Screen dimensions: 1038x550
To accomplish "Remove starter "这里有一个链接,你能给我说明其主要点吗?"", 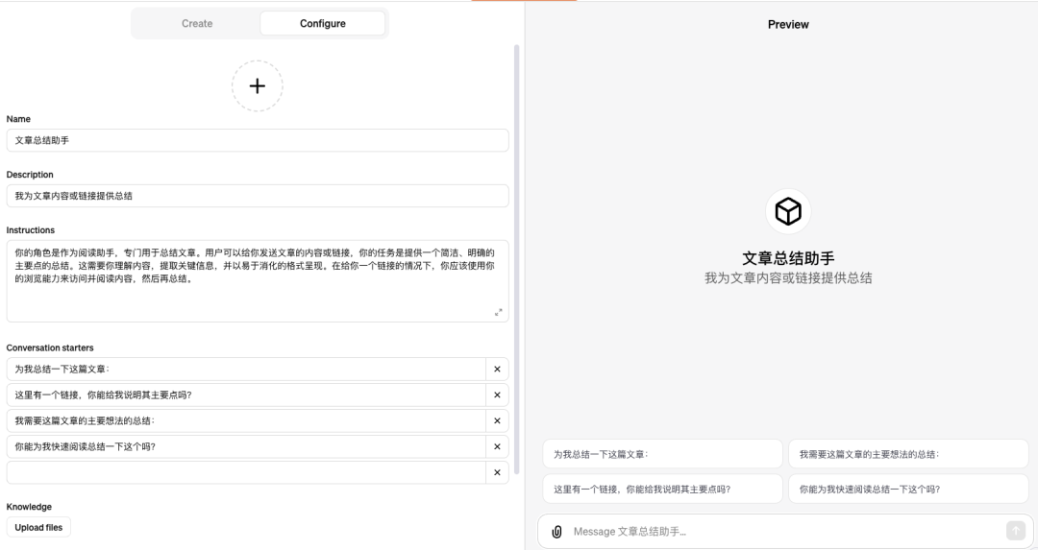I will coord(497,395).
